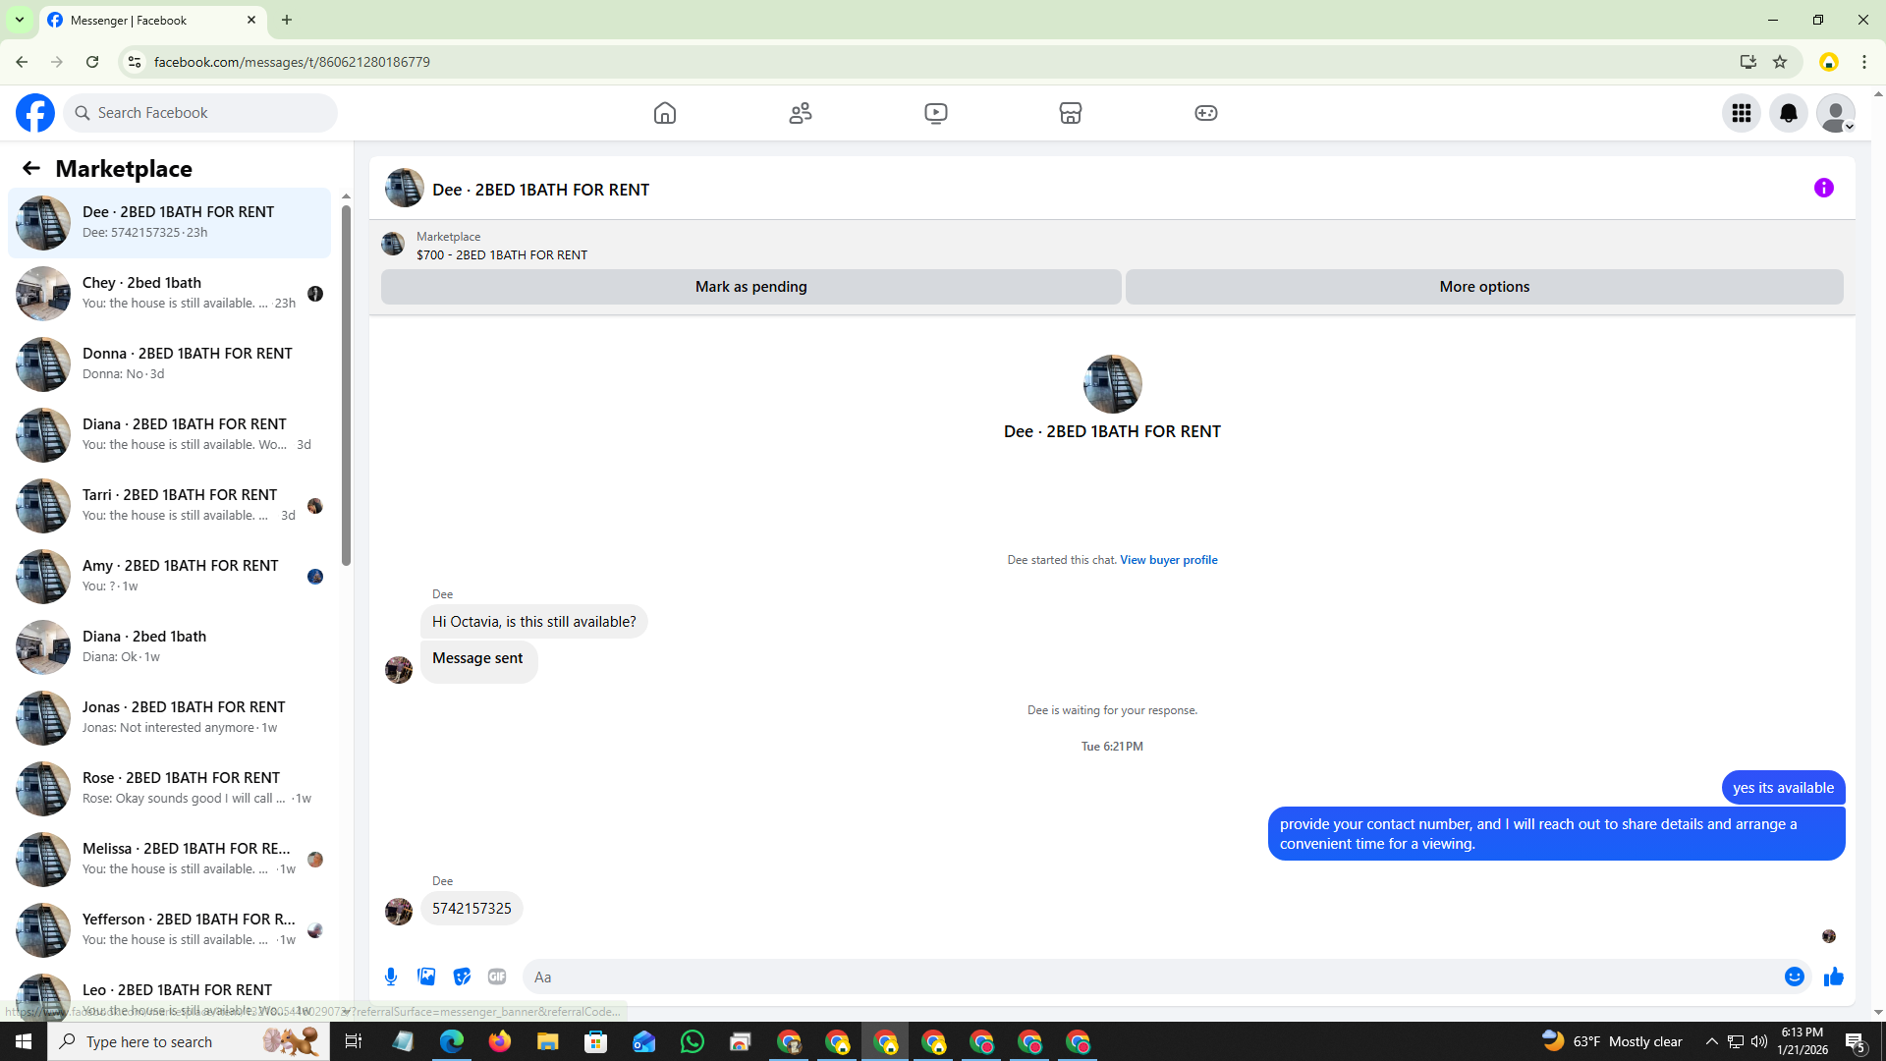Open conversation information purple icon
The image size is (1886, 1061).
click(1823, 188)
